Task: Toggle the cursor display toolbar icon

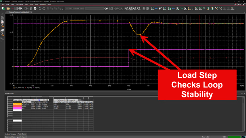Action: [185, 8]
